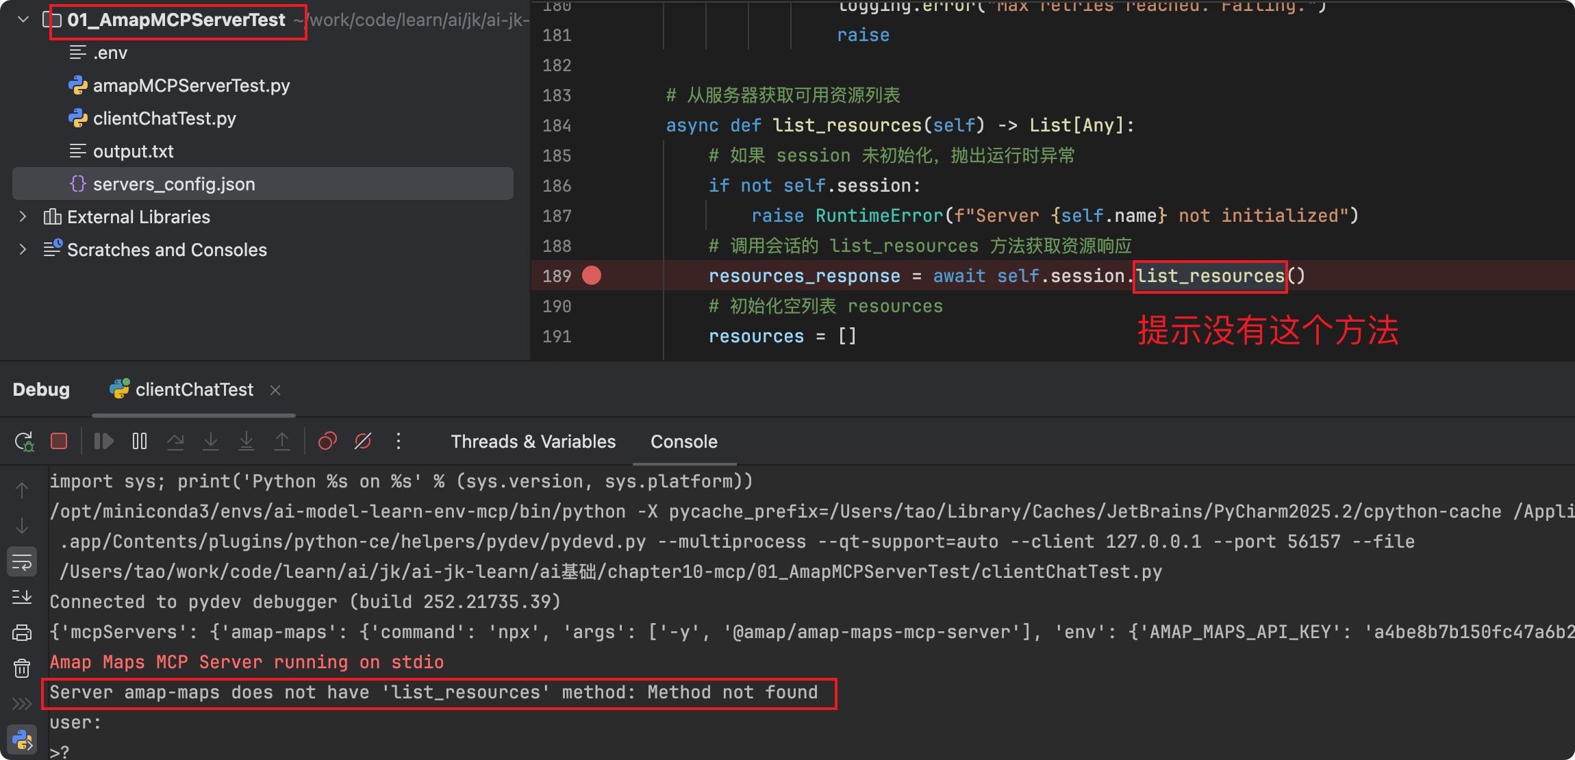This screenshot has width=1575, height=760.
Task: Stop the debug session
Action: coord(59,441)
